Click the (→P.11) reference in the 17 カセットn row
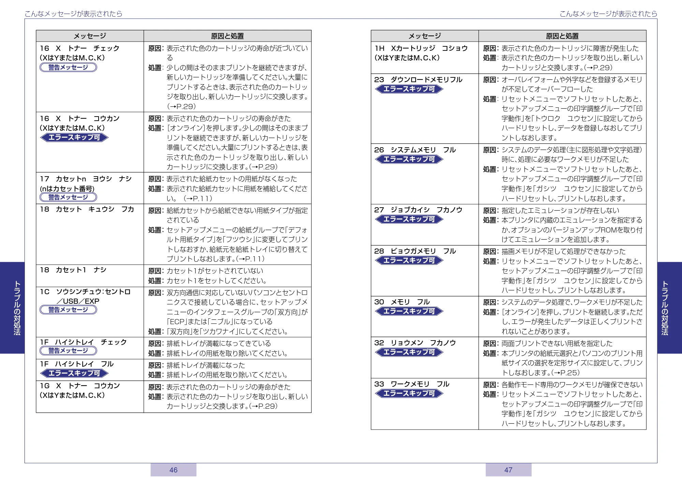The image size is (682, 482). [198, 198]
